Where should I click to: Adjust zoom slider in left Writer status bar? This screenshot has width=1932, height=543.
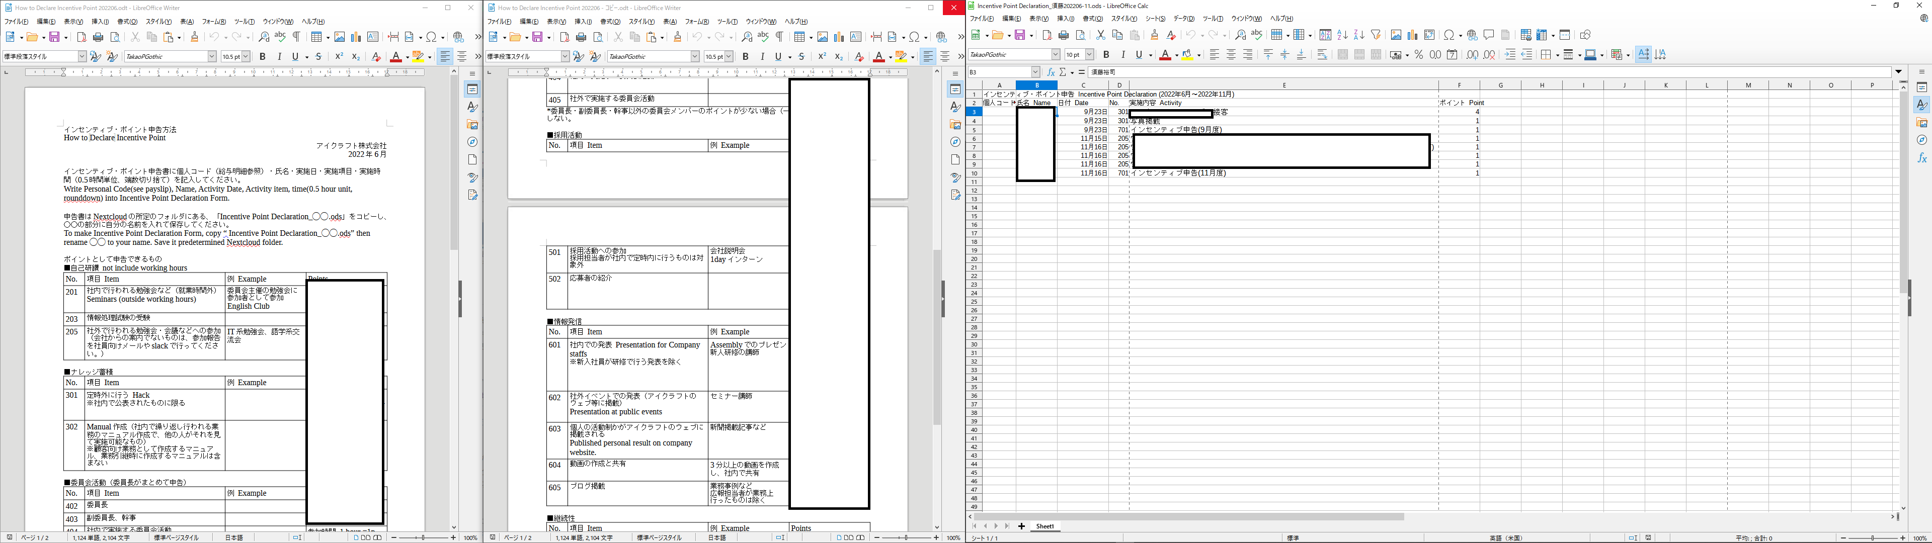pos(423,538)
